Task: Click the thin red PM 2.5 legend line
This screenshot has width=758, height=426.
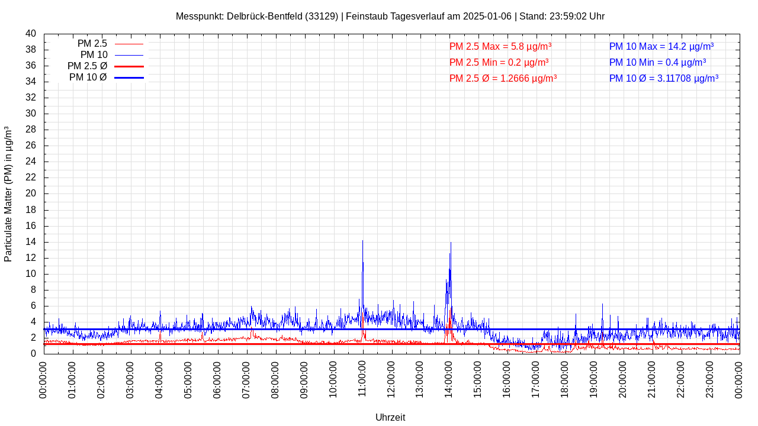Action: click(x=129, y=44)
